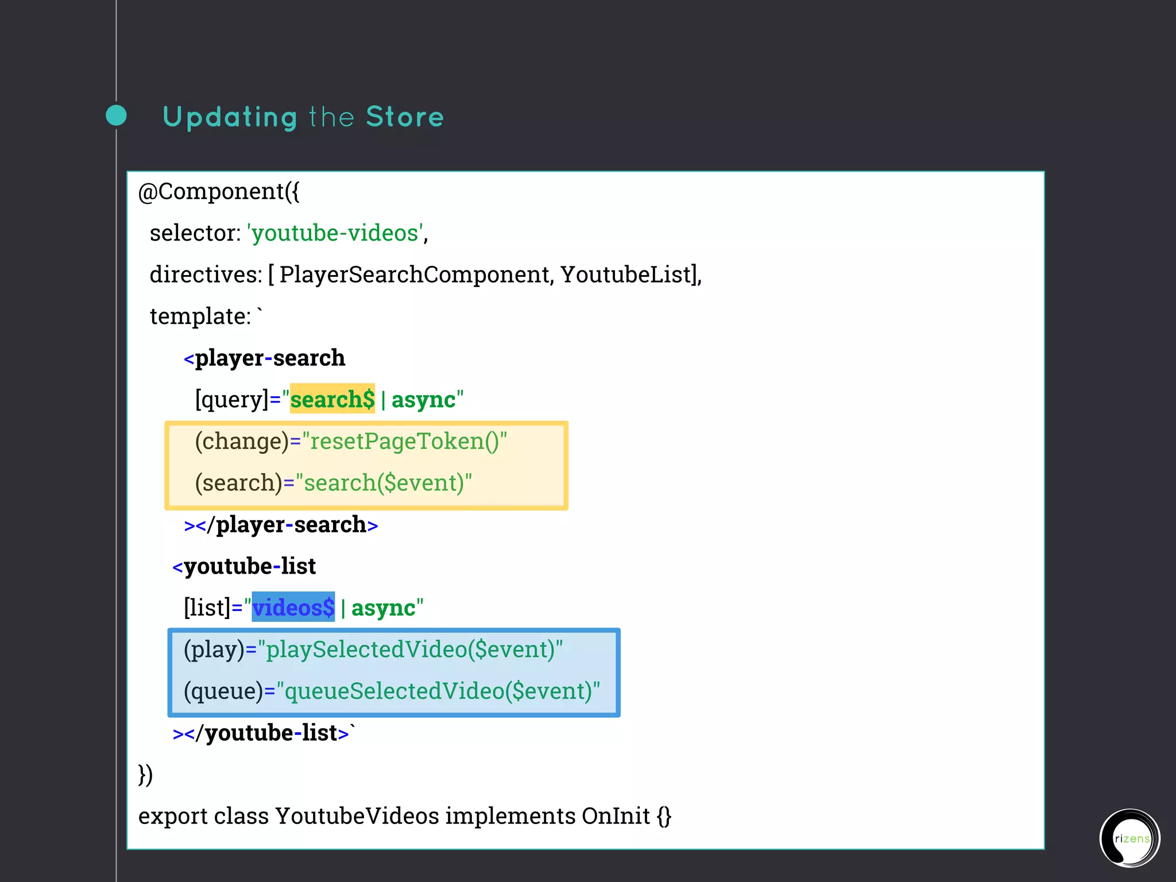The width and height of the screenshot is (1176, 882).
Task: Click the closing '></player-search>' tag
Action: coord(281,525)
